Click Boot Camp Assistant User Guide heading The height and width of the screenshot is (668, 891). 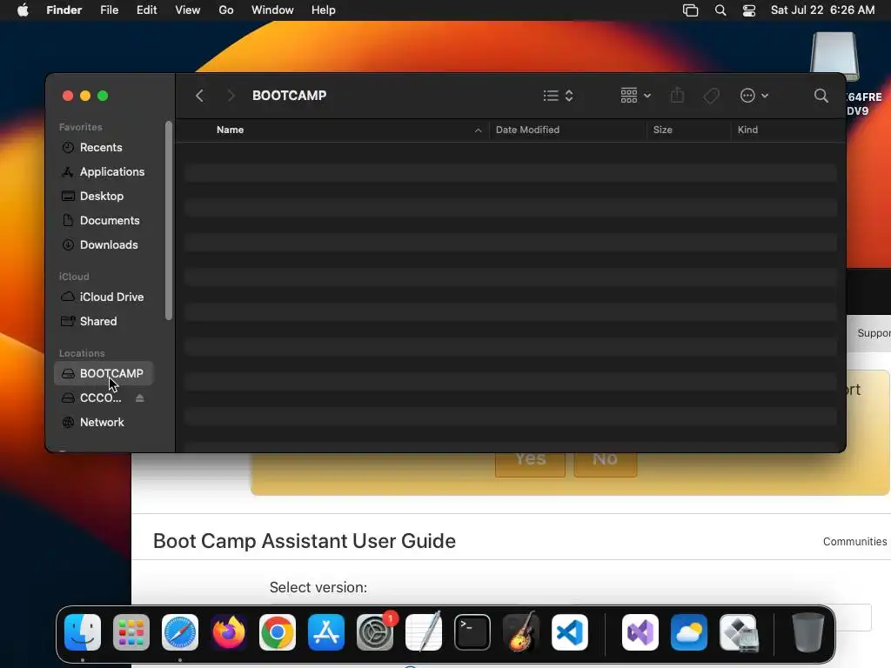[305, 541]
